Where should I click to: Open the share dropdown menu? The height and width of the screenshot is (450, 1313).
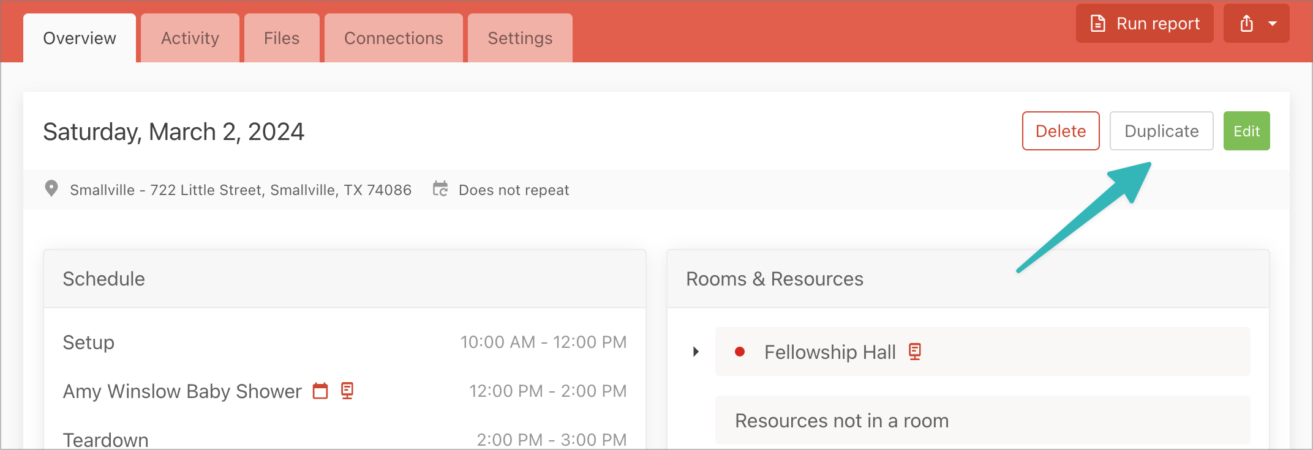click(x=1257, y=23)
